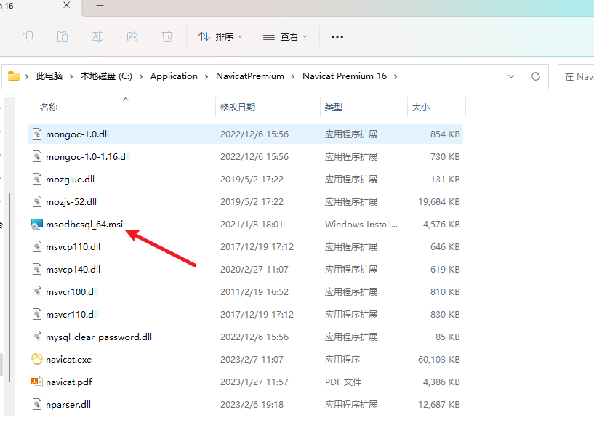The image size is (594, 431).
Task: Go to Application in breadcrumb path
Action: (174, 76)
